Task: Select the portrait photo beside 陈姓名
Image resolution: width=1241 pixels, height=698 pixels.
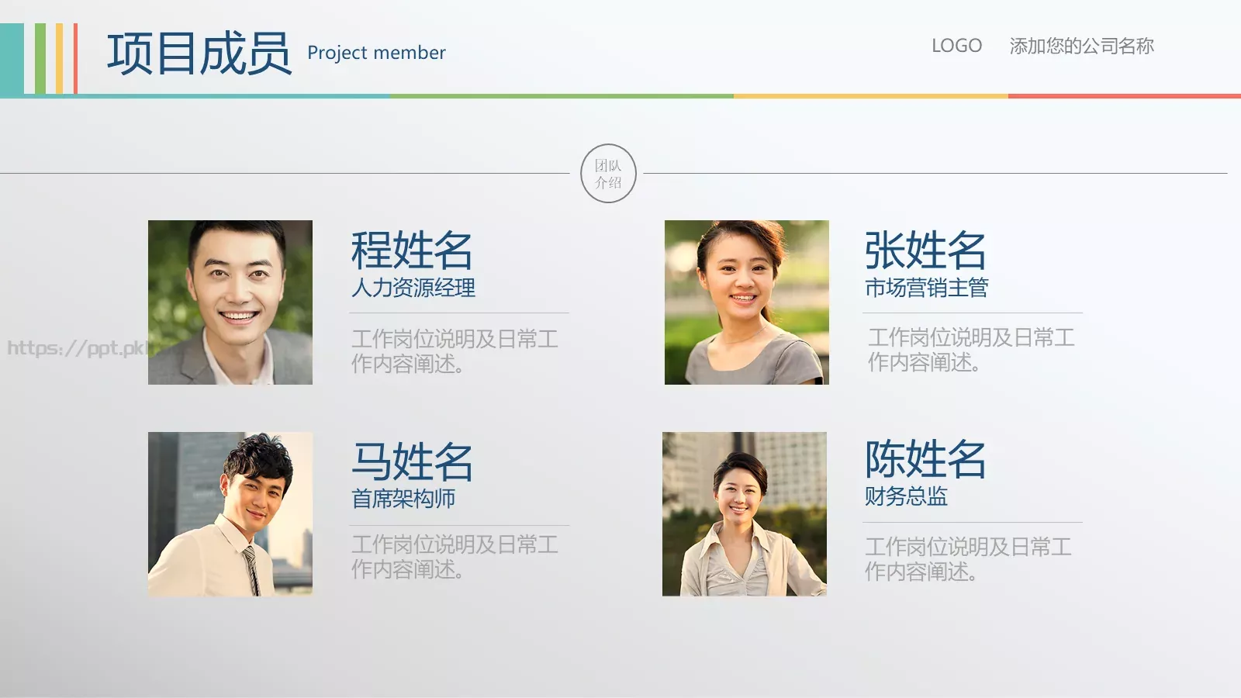Action: (x=745, y=514)
